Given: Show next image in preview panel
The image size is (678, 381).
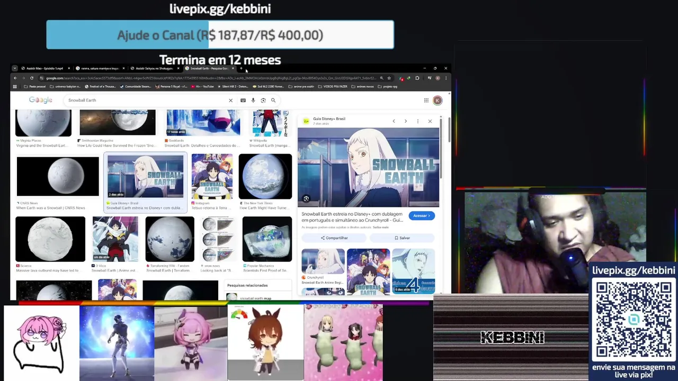Looking at the screenshot, I should coord(406,121).
